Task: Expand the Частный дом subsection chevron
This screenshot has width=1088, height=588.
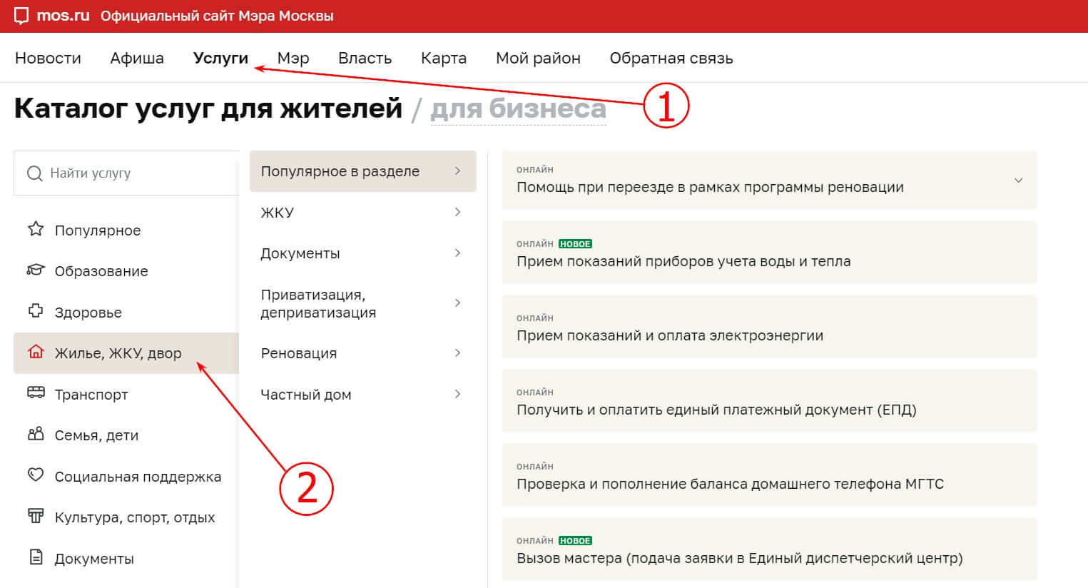Action: 457,394
